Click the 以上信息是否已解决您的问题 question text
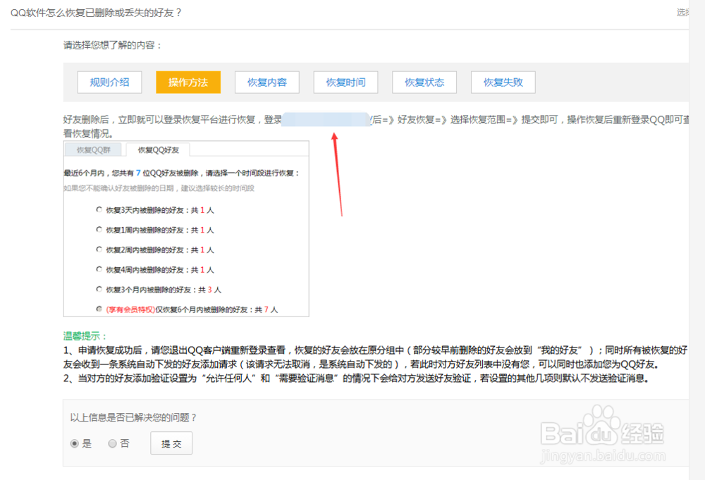 click(x=133, y=417)
